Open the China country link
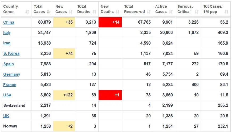This screenshot has height=132, width=232. coord(9,22)
